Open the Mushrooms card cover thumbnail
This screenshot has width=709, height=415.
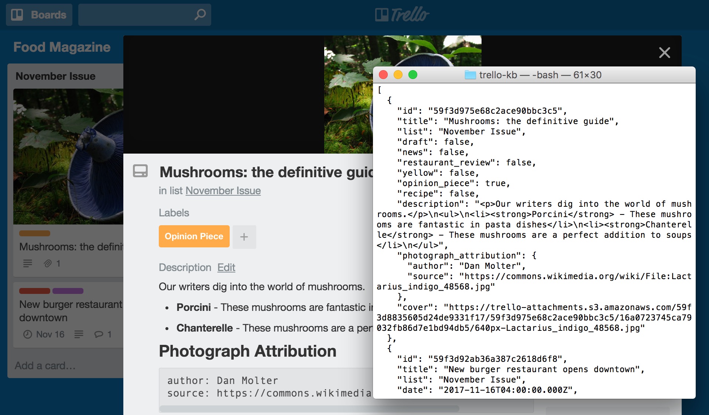pos(68,156)
